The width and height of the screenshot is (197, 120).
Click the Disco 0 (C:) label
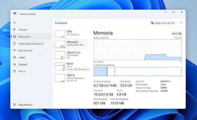[x=74, y=52]
